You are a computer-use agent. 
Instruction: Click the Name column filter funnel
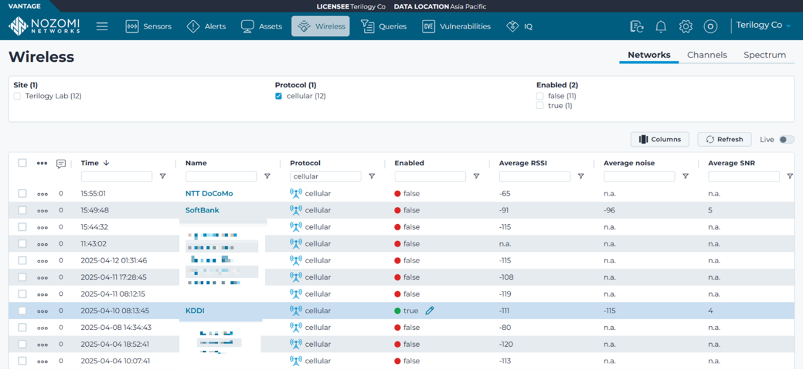point(267,176)
